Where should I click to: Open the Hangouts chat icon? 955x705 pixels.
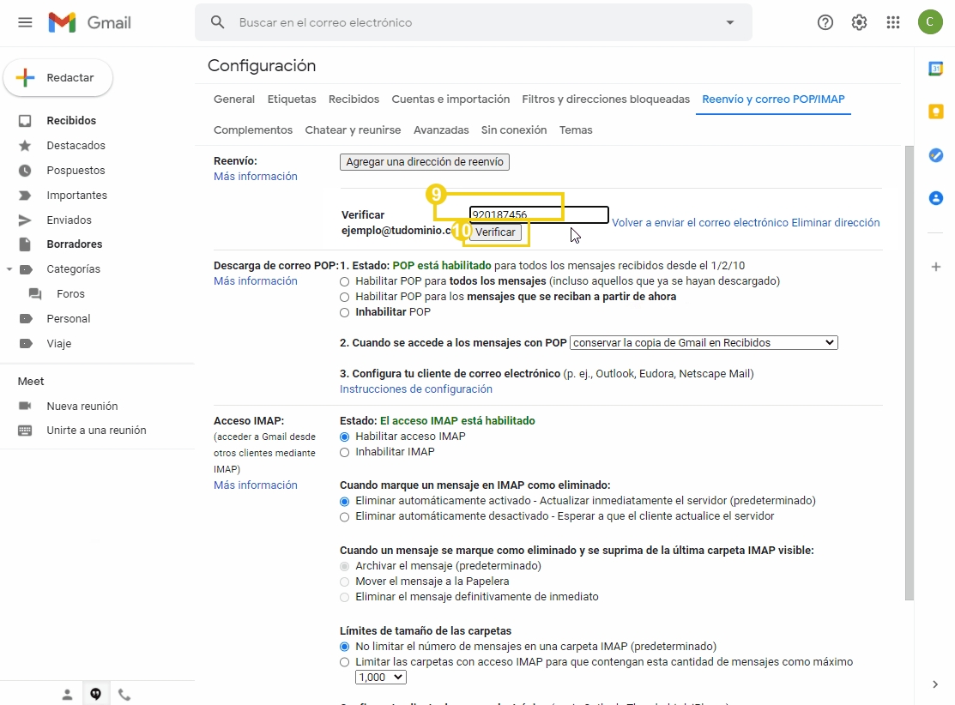[x=96, y=693]
